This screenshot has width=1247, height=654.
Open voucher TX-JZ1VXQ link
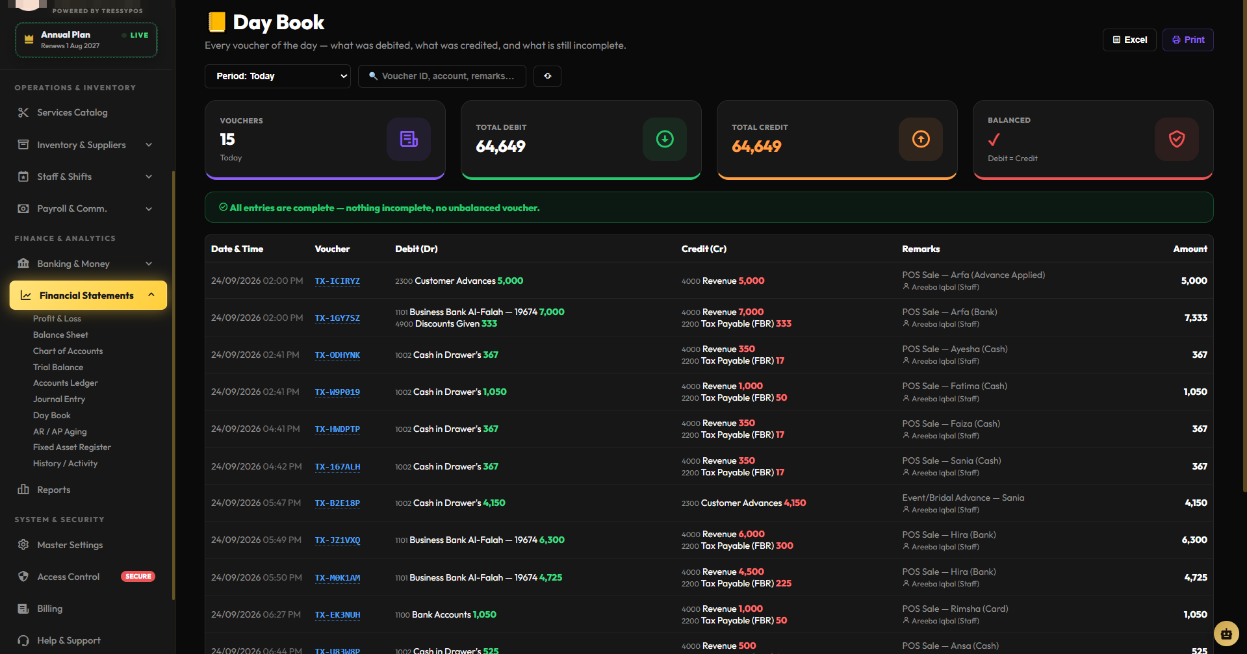(337, 540)
